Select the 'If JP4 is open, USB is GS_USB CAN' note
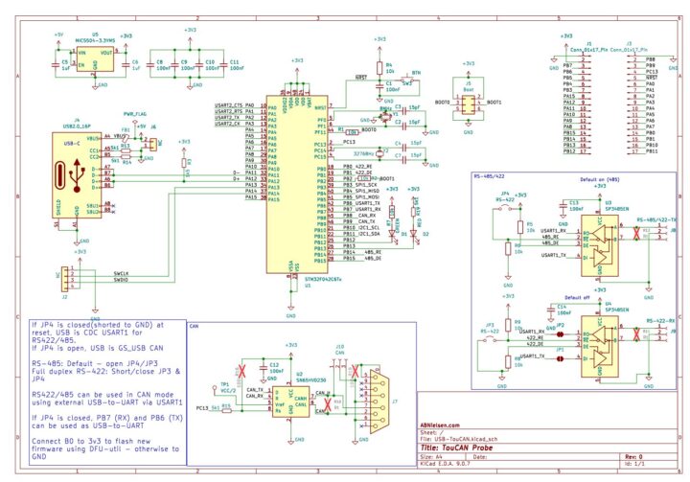 (97, 348)
